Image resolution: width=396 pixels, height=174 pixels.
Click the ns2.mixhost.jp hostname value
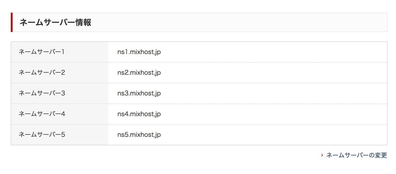(139, 72)
